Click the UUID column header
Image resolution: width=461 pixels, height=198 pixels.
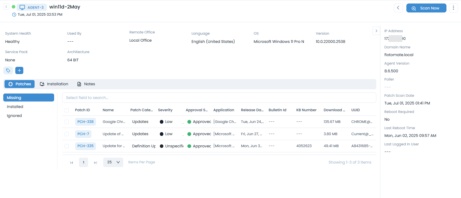tap(356, 110)
